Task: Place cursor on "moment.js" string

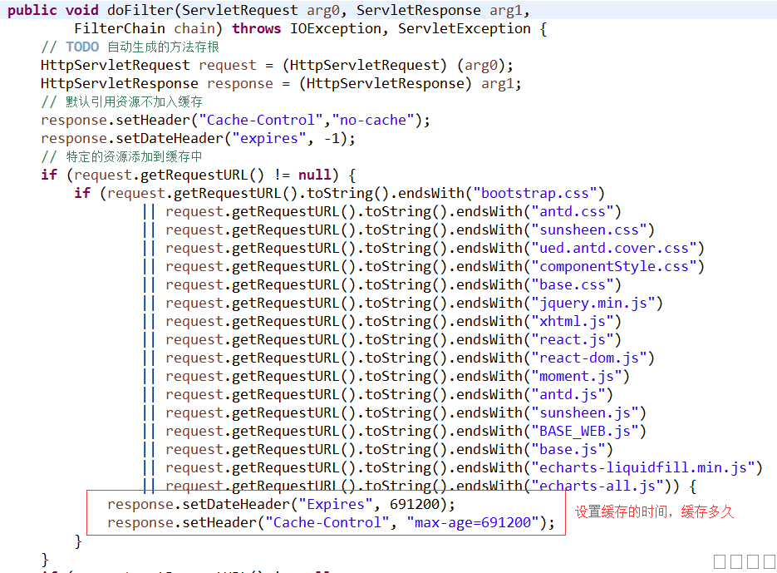Action: [x=579, y=376]
